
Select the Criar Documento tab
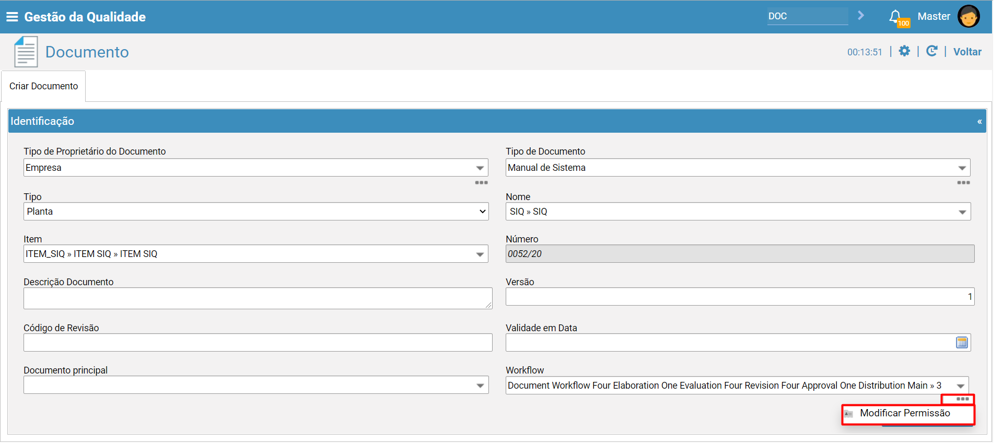tap(44, 86)
